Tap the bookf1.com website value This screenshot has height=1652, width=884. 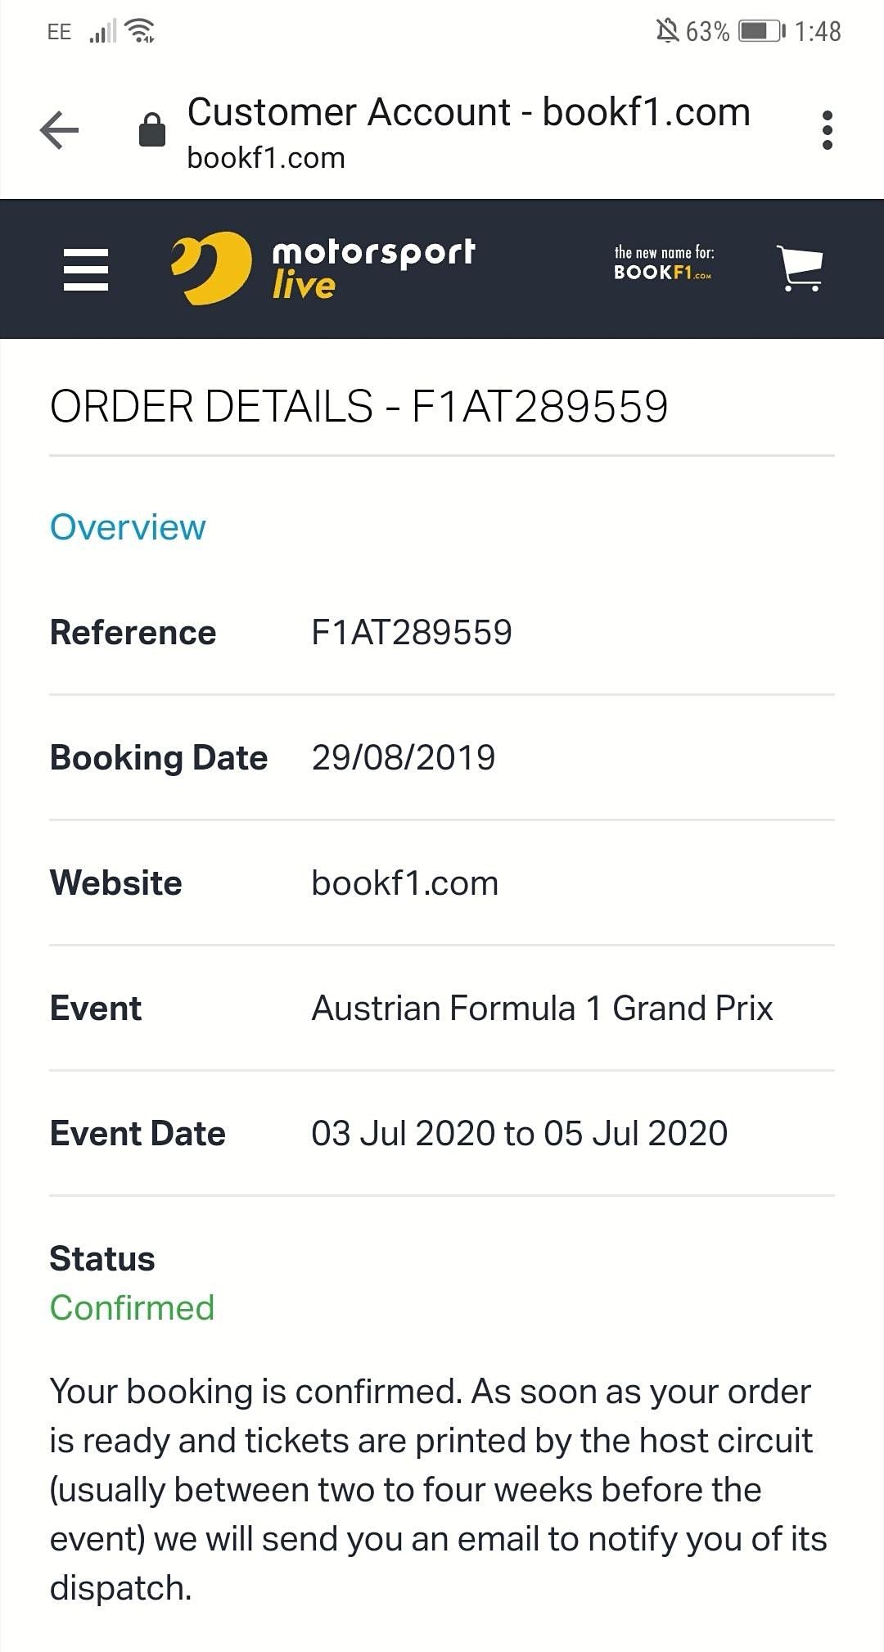point(405,883)
